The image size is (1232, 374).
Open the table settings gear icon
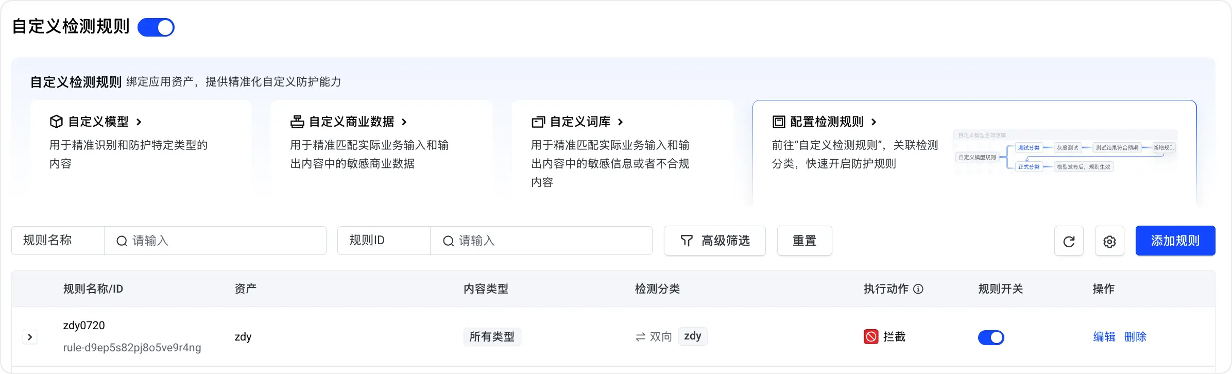(x=1109, y=241)
